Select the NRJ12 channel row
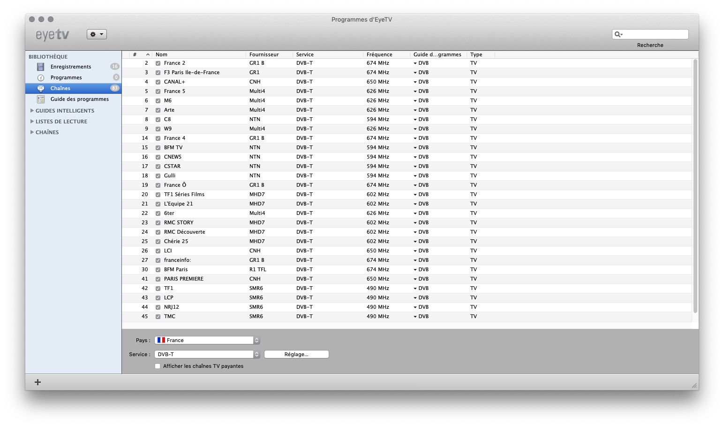This screenshot has height=427, width=724. point(407,307)
